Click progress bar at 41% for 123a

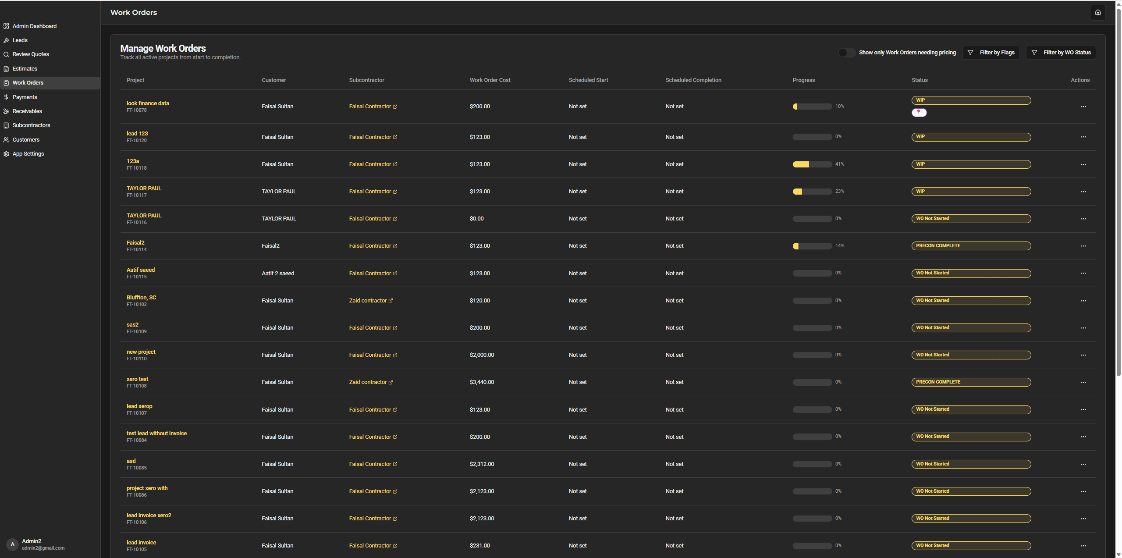pos(812,164)
